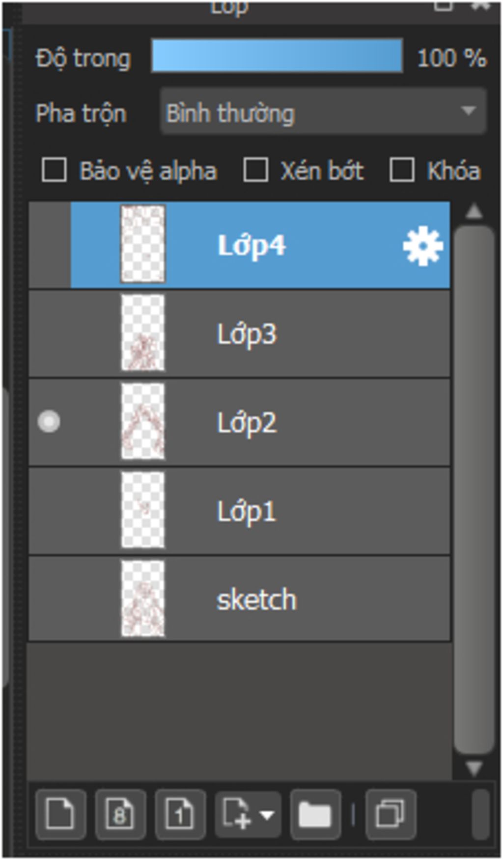Image resolution: width=503 pixels, height=860 pixels.
Task: Tick the Xén bớt checkbox
Action: 256,170
